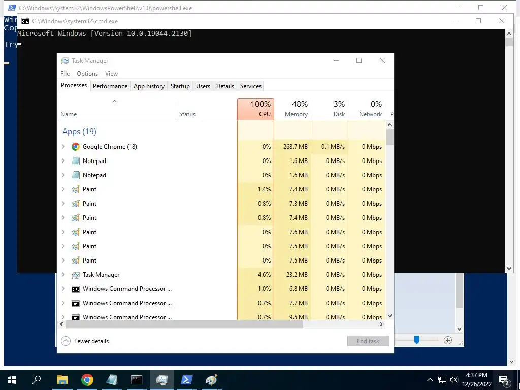Click Task Manager horizontal scrollbar right arrow
The height and width of the screenshot is (390, 520).
(x=381, y=324)
